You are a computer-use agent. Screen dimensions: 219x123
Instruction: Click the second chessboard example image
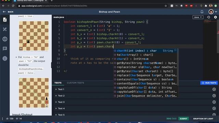34,93
